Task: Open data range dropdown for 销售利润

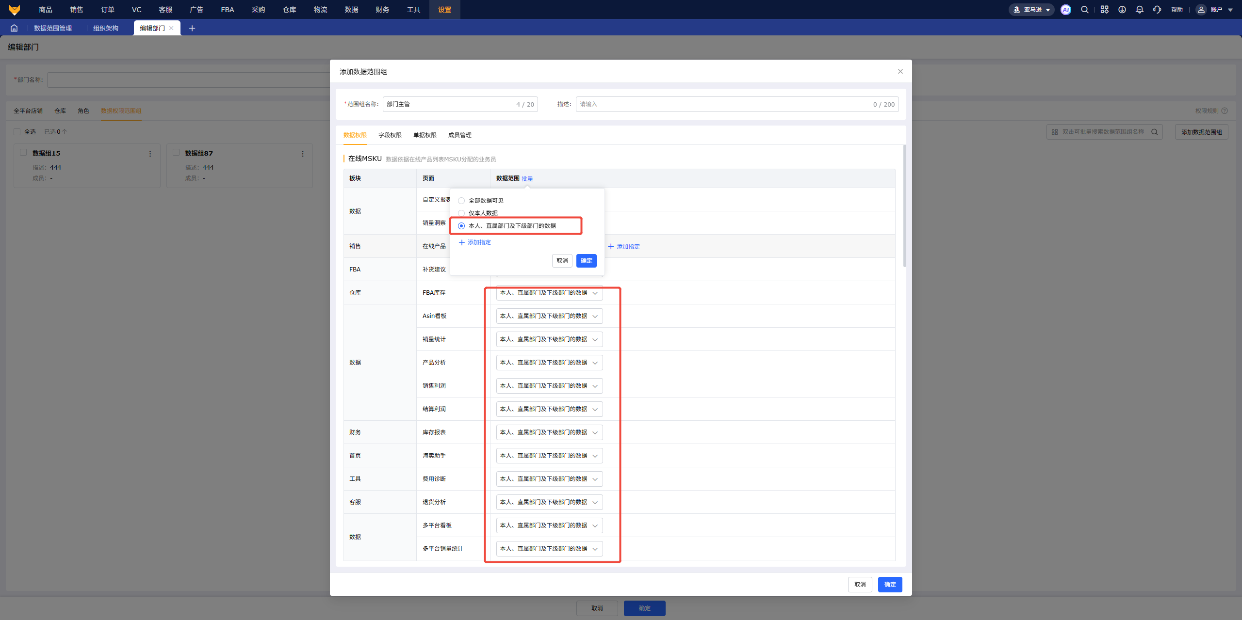Action: click(549, 386)
